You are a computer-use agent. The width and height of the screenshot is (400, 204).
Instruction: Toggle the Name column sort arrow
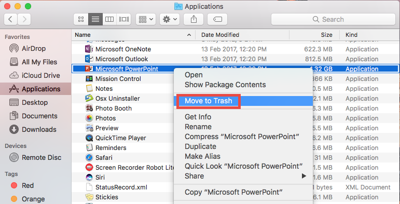tap(189, 35)
